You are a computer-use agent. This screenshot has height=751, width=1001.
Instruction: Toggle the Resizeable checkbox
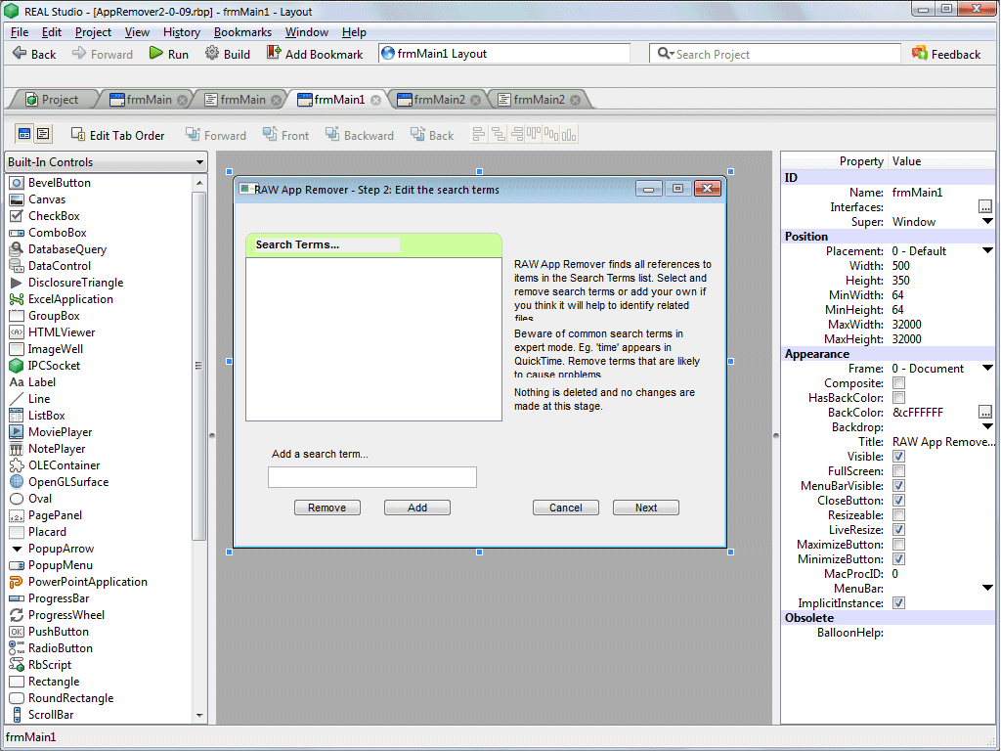898,515
